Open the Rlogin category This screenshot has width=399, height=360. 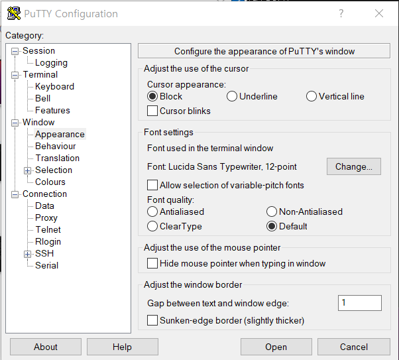tap(48, 242)
